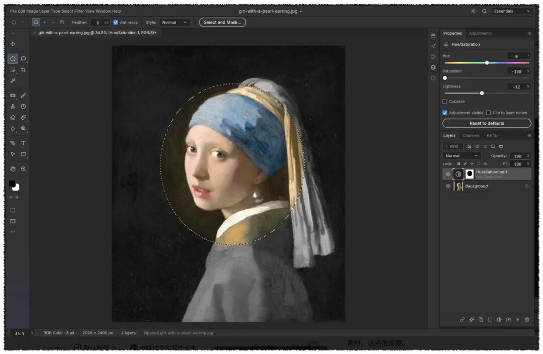This screenshot has height=354, width=543.
Task: Open the Style dropdown set to Normal
Action: tap(174, 22)
